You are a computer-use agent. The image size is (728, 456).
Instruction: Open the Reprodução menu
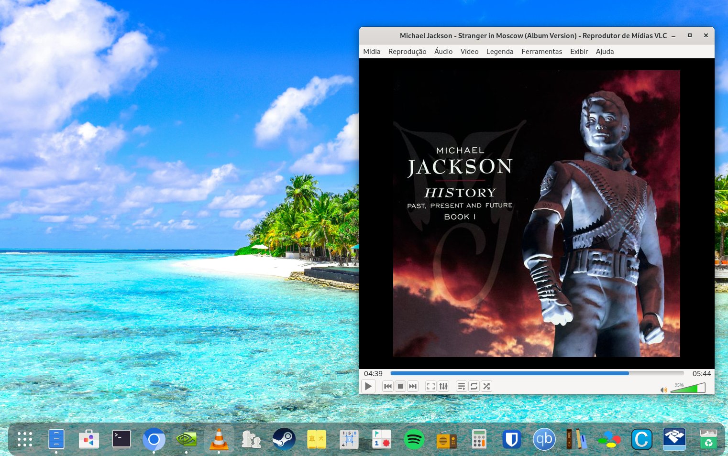tap(407, 52)
